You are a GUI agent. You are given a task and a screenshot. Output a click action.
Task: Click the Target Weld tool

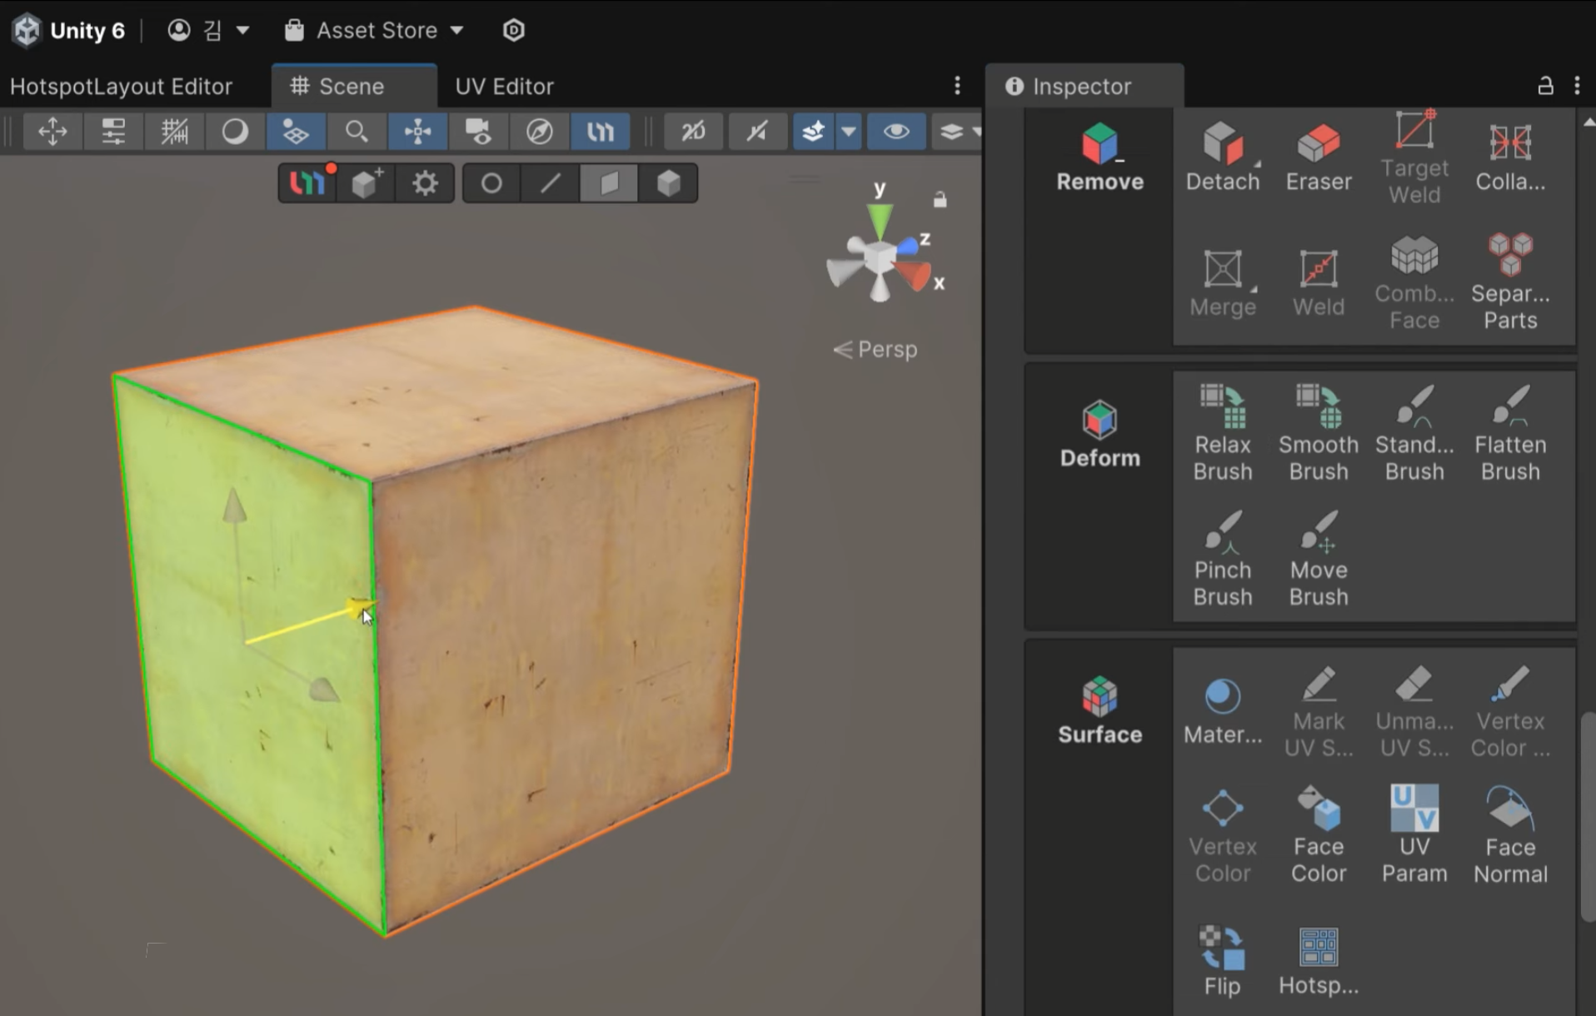pos(1414,158)
